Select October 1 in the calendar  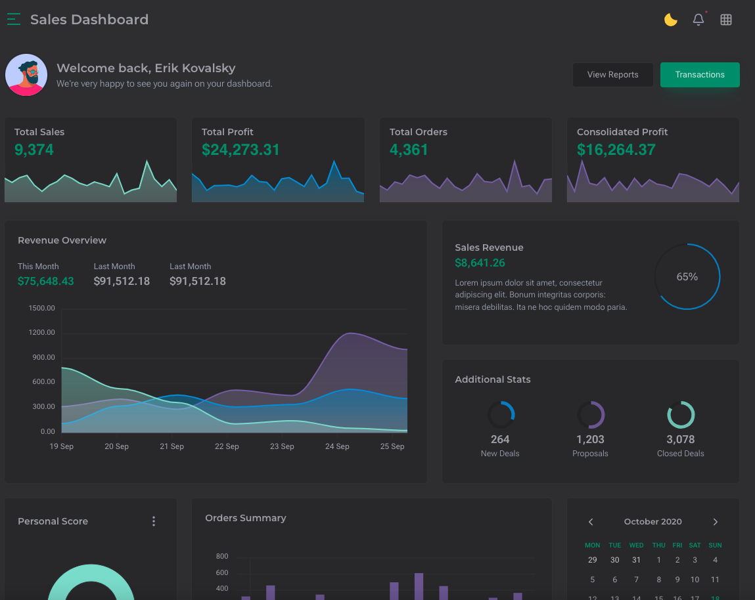[659, 560]
